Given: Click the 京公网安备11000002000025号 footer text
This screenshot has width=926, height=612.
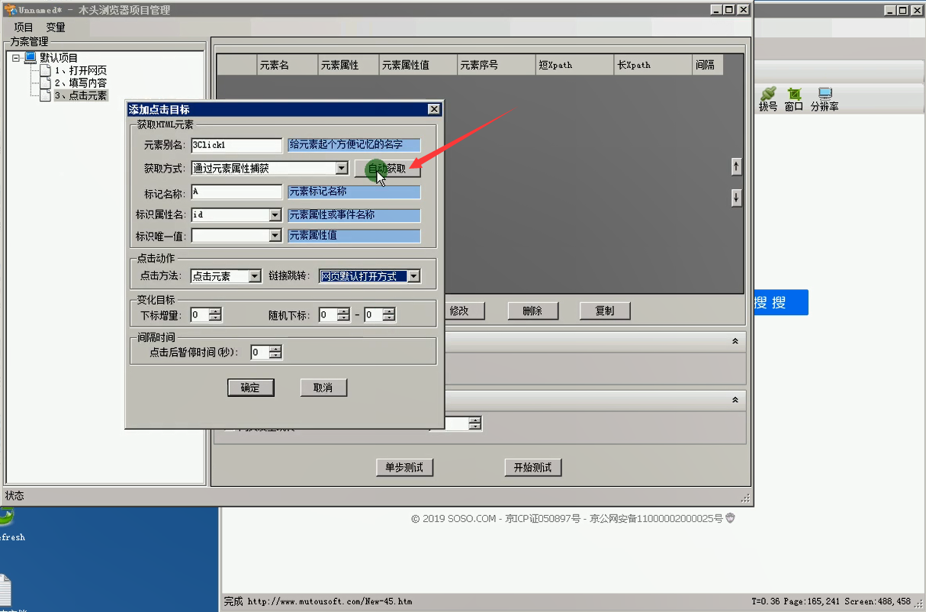Looking at the screenshot, I should tap(656, 518).
